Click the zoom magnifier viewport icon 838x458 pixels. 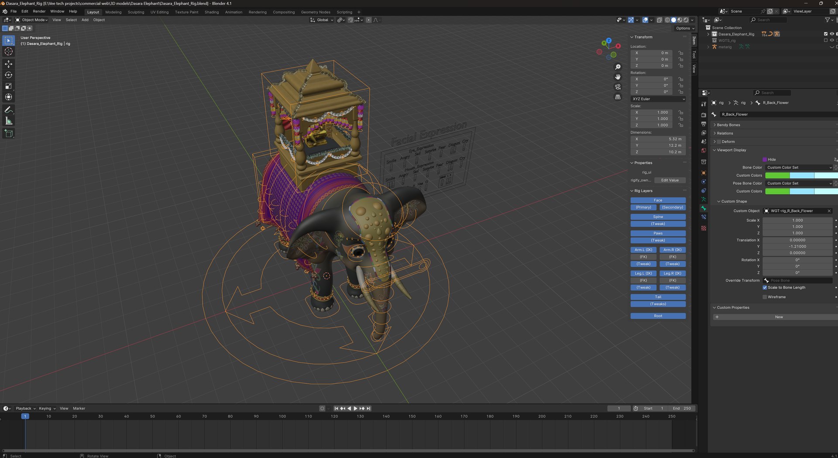click(x=618, y=67)
